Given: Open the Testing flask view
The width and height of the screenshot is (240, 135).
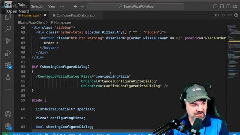Looking at the screenshot, I should pyautogui.click(x=8, y=77).
